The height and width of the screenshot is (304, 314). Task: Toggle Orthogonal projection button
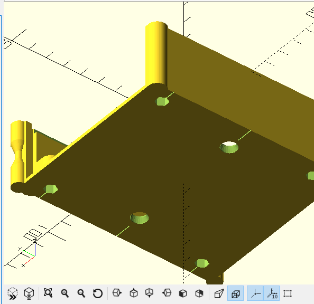pyautogui.click(x=236, y=293)
